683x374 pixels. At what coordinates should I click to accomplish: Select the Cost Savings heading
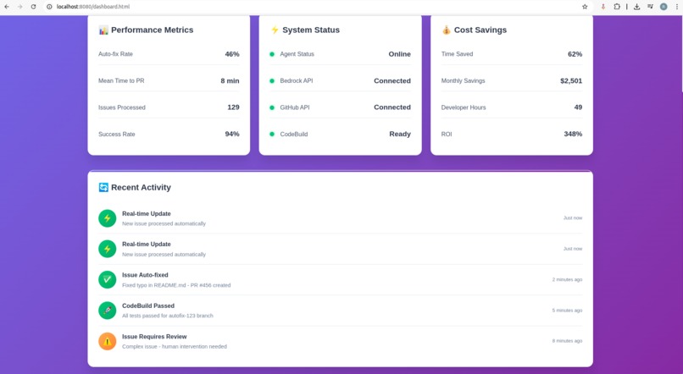[480, 30]
